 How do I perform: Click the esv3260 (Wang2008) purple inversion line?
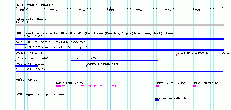coord(62,55)
